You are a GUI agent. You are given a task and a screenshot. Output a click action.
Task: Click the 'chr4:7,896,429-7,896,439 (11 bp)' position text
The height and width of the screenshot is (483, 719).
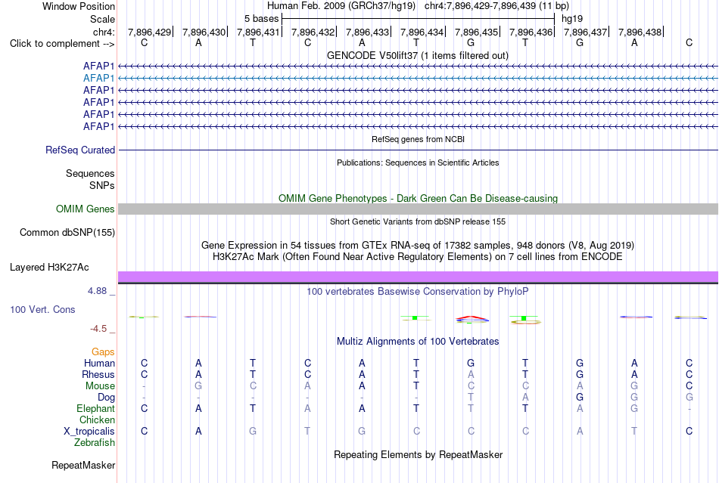pyautogui.click(x=496, y=6)
